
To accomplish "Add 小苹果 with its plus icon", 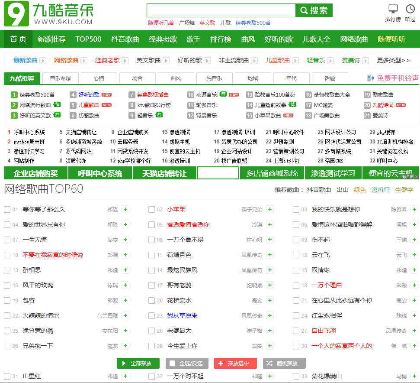I will point(269,210).
